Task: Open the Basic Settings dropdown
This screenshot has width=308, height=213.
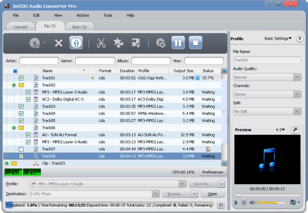Action: [278, 38]
